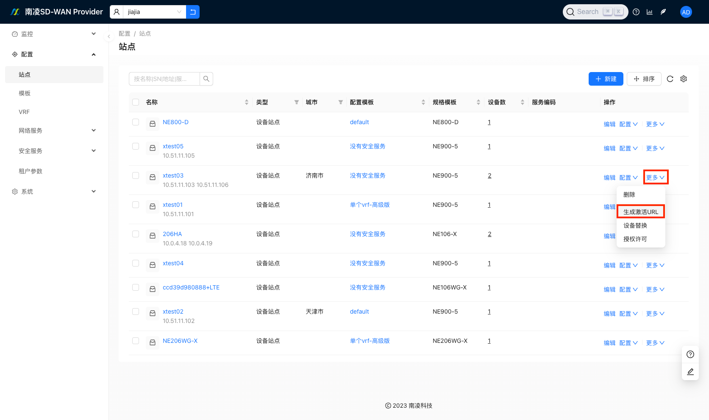Screen dimensions: 709x420
Task: Open the help icon in the top bar
Action: [x=636, y=12]
